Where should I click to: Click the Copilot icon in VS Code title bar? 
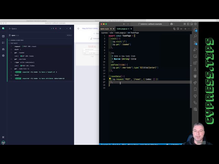171,24
